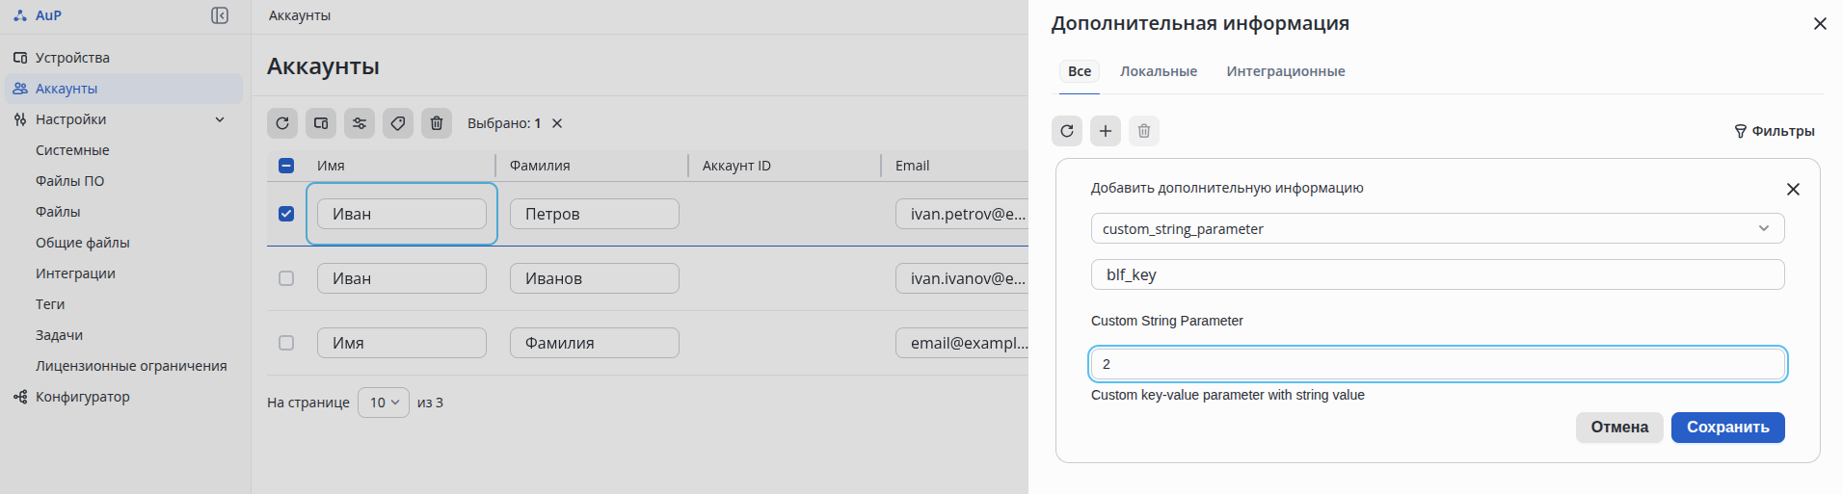Click the Имя column header
This screenshot has width=1842, height=494.
point(331,166)
